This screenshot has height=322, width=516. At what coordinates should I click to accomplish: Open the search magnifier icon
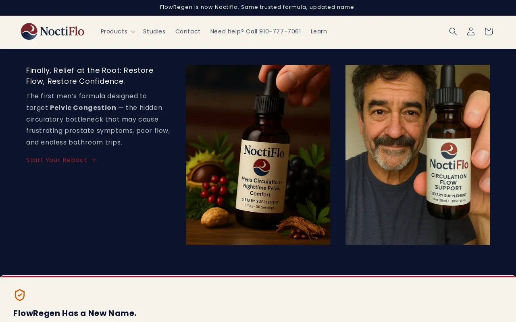(453, 31)
